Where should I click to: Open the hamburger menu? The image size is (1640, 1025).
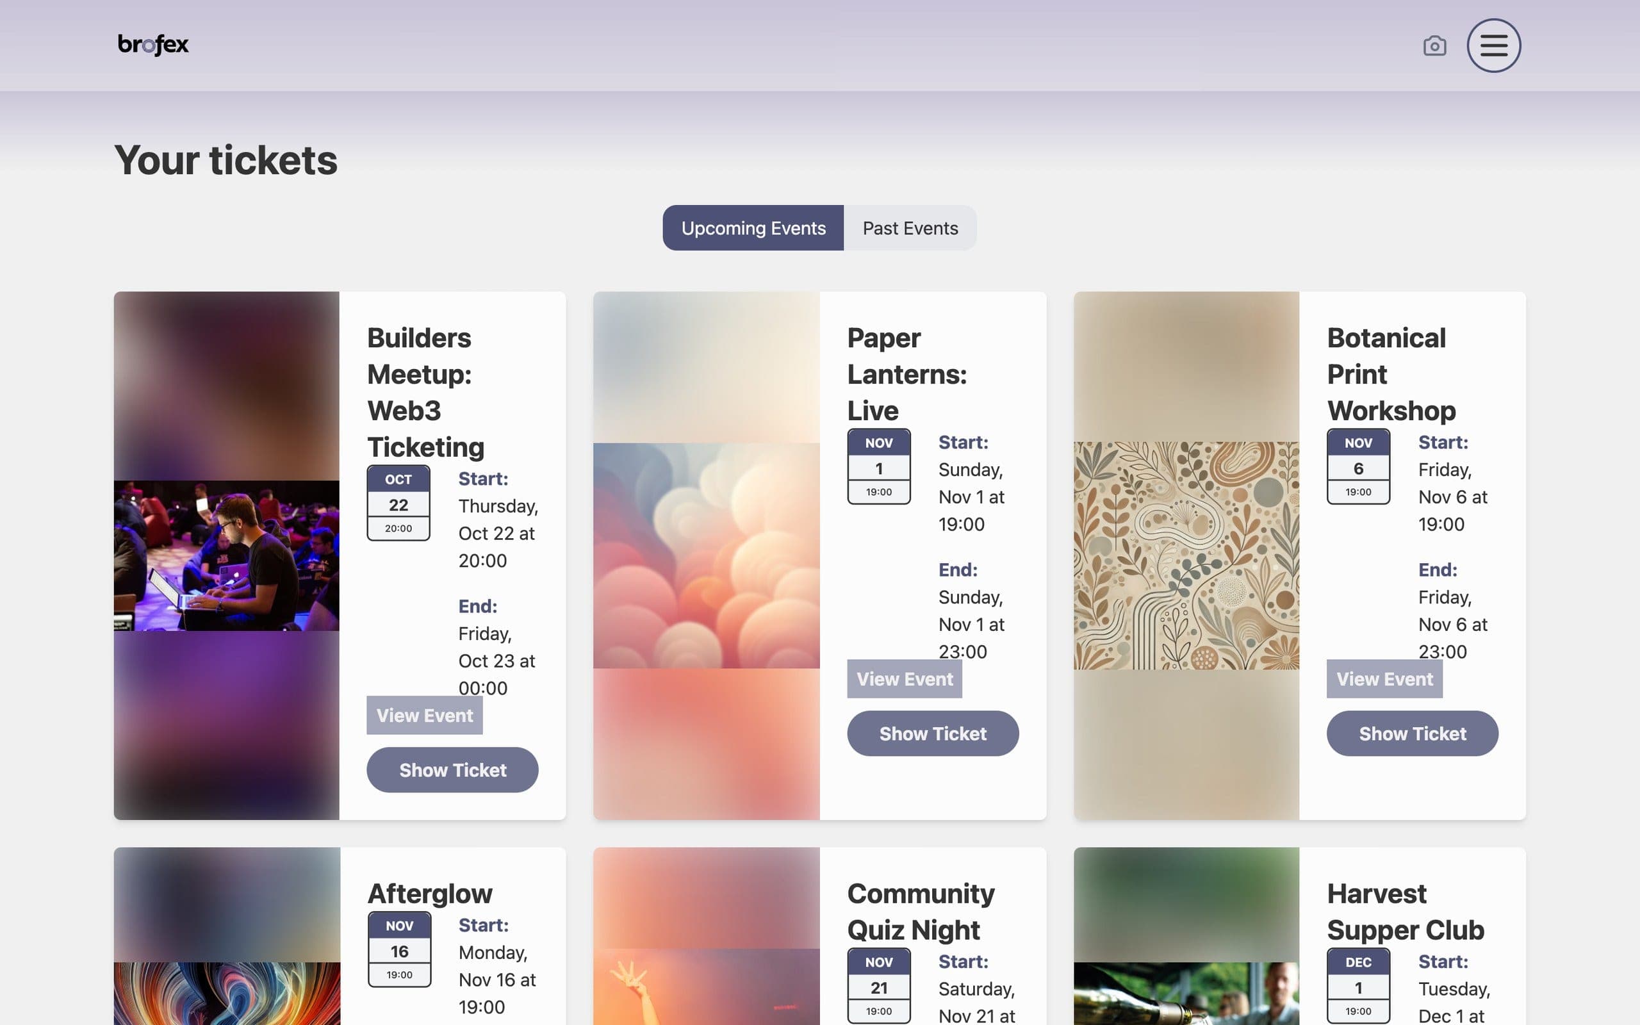pyautogui.click(x=1494, y=45)
